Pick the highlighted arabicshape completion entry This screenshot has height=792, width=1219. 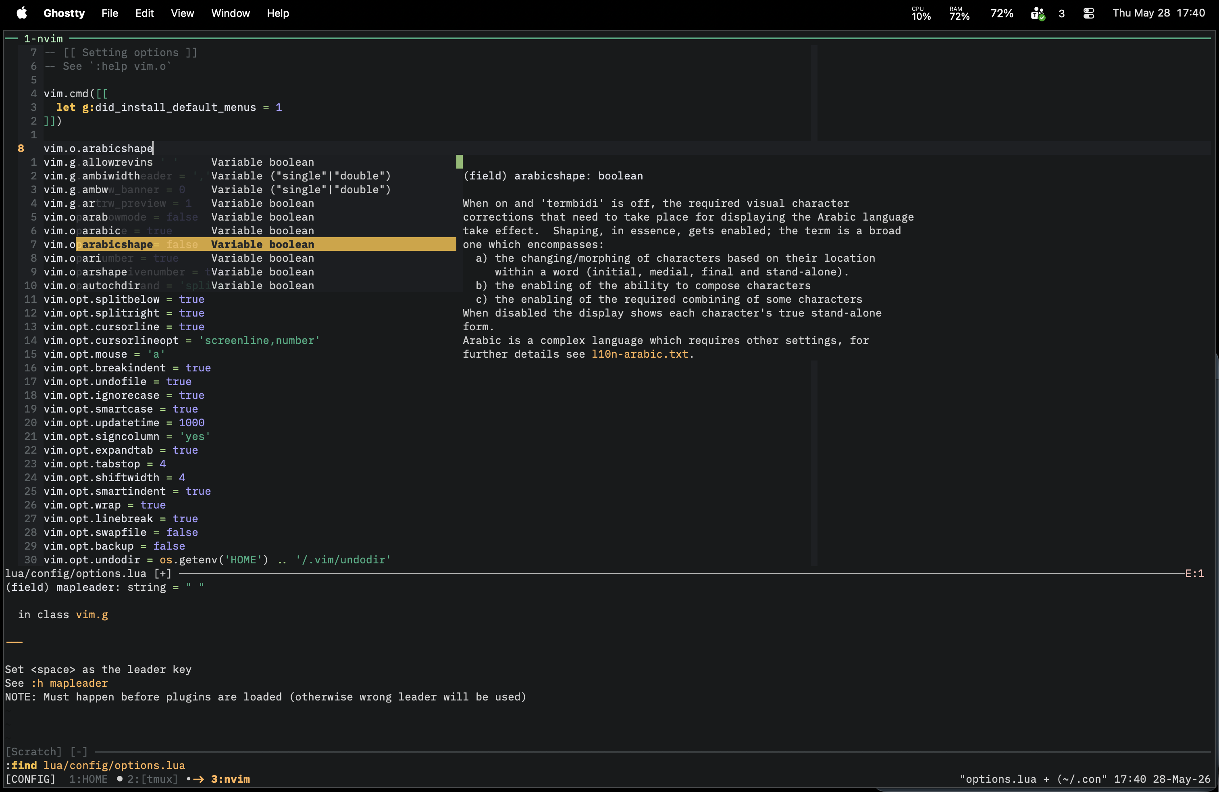point(266,244)
